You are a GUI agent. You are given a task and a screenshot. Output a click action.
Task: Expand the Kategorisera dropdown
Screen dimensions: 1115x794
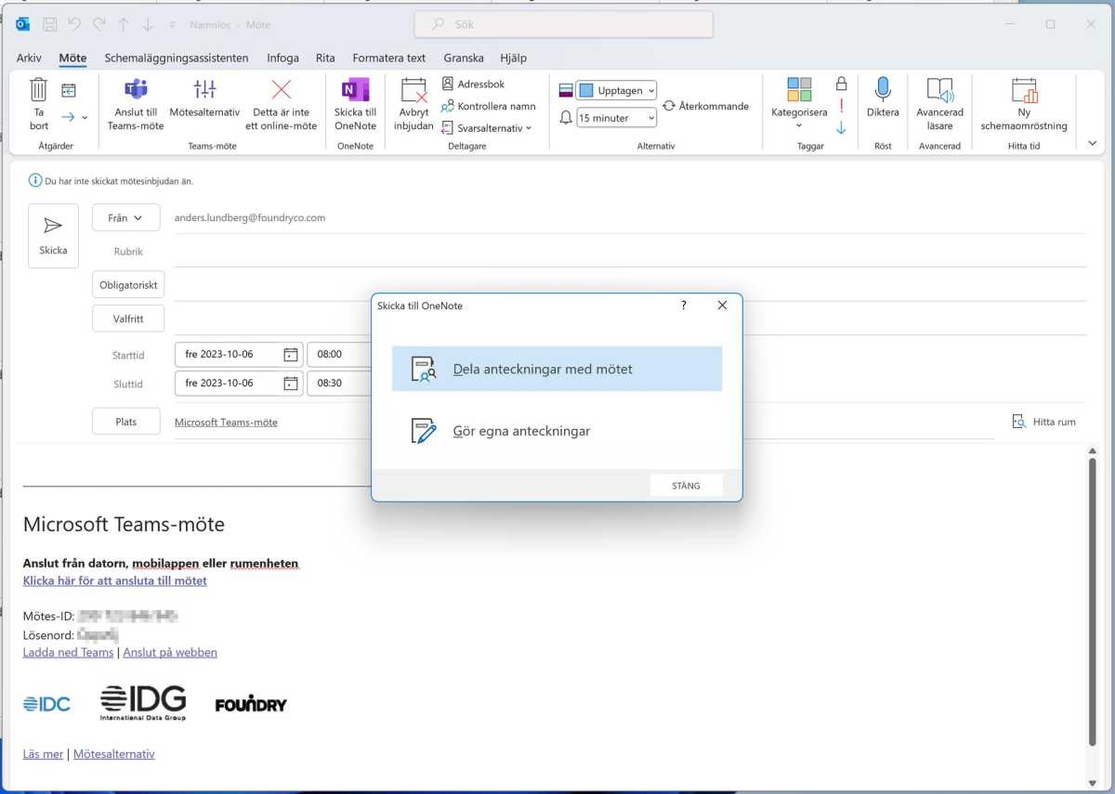799,125
